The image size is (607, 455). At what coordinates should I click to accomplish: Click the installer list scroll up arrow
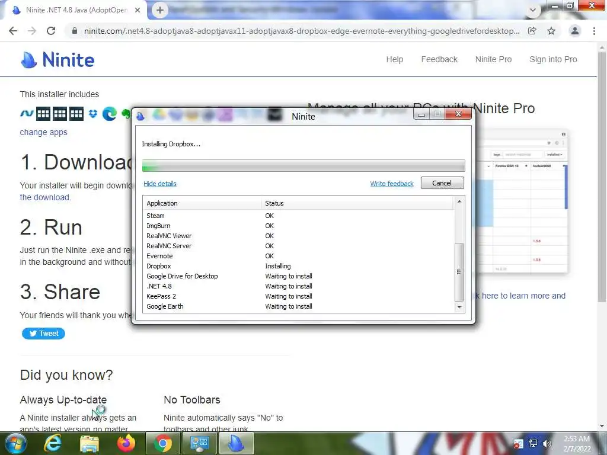[x=459, y=201]
